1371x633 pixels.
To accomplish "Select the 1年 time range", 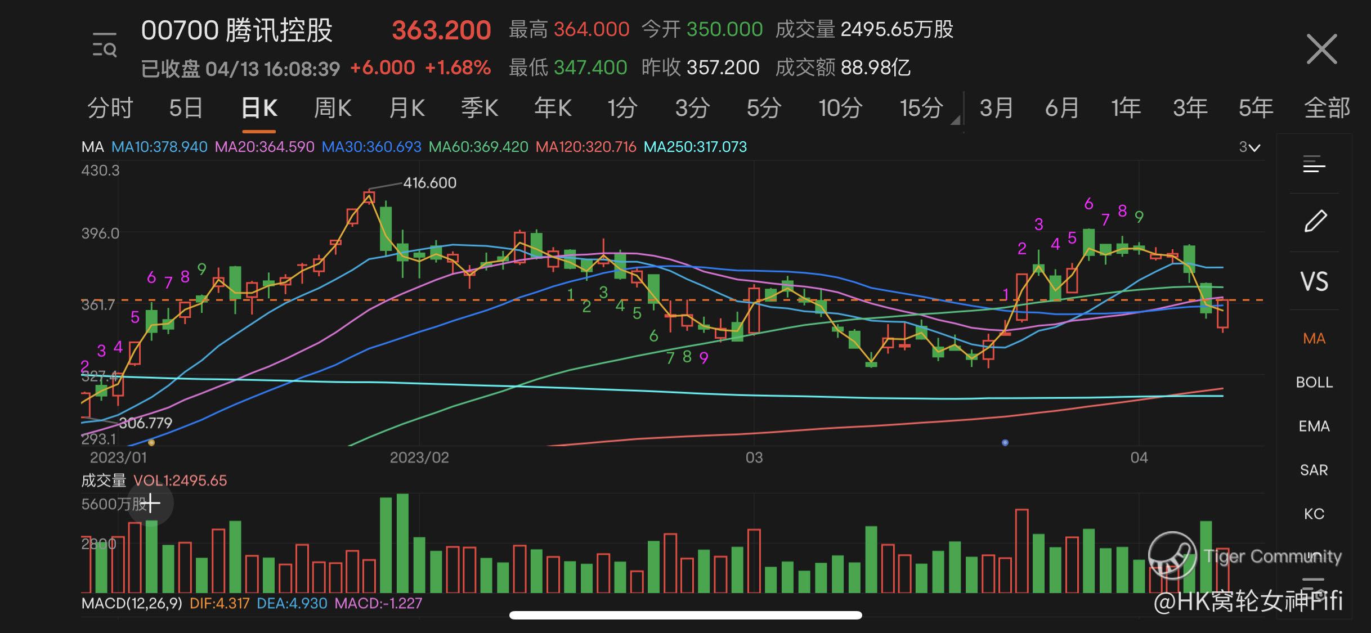I will [1126, 108].
